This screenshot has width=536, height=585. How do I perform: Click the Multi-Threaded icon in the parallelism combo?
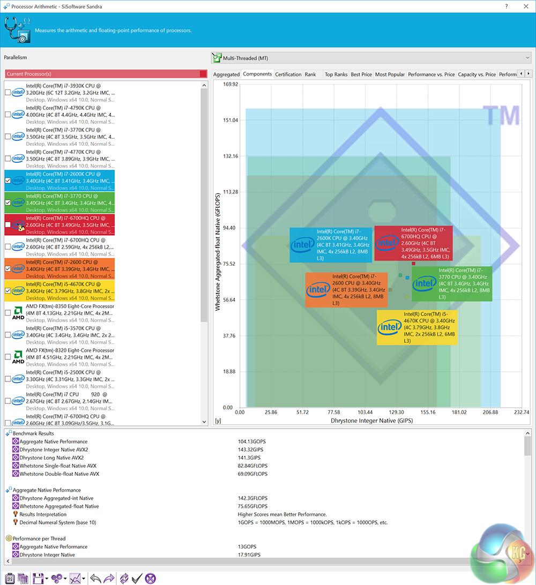coord(217,57)
